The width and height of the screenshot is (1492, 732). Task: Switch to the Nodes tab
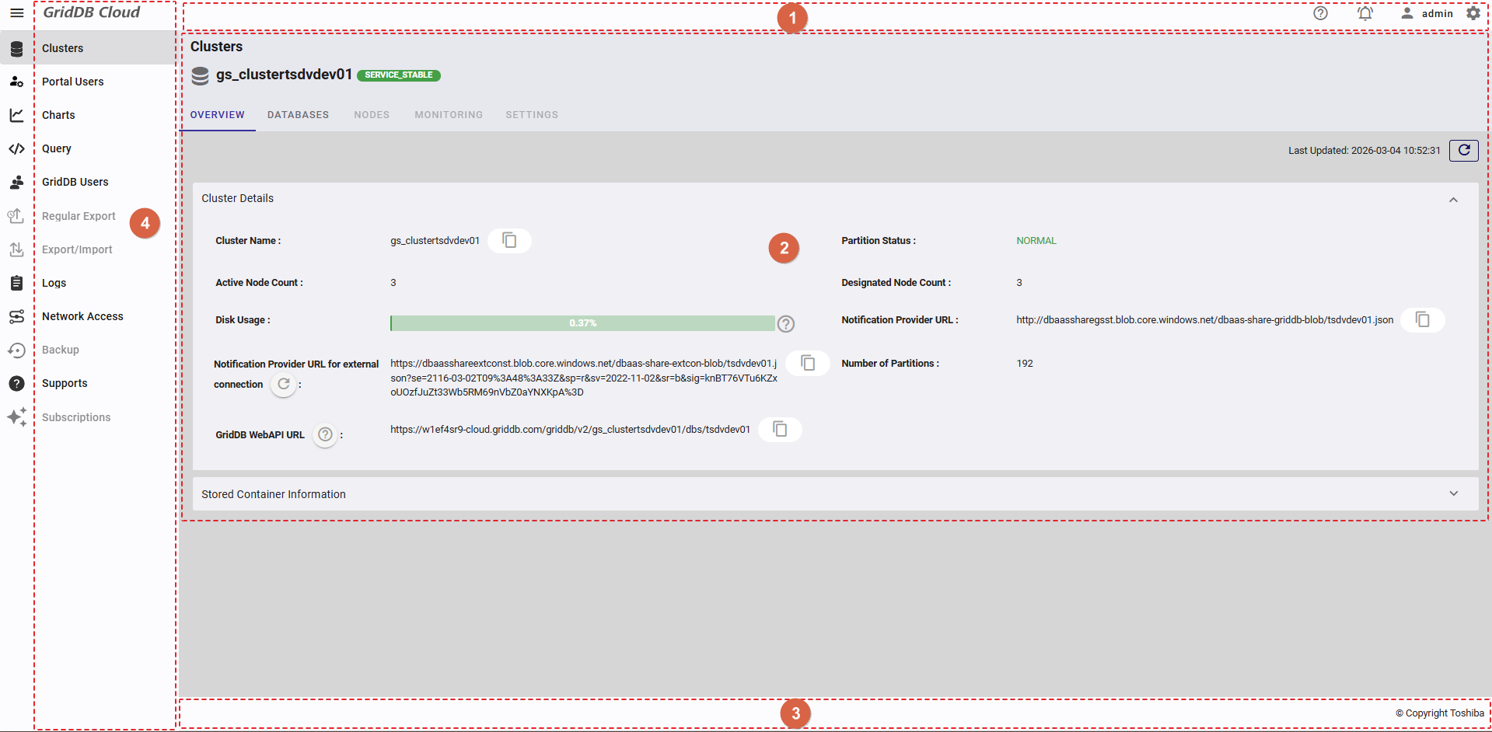tap(372, 115)
